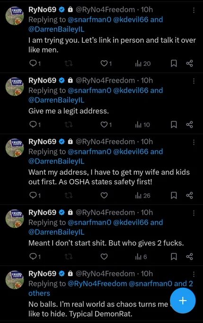The width and height of the screenshot is (203, 323).
Task: Open more options on first tweet
Action: pos(194,10)
